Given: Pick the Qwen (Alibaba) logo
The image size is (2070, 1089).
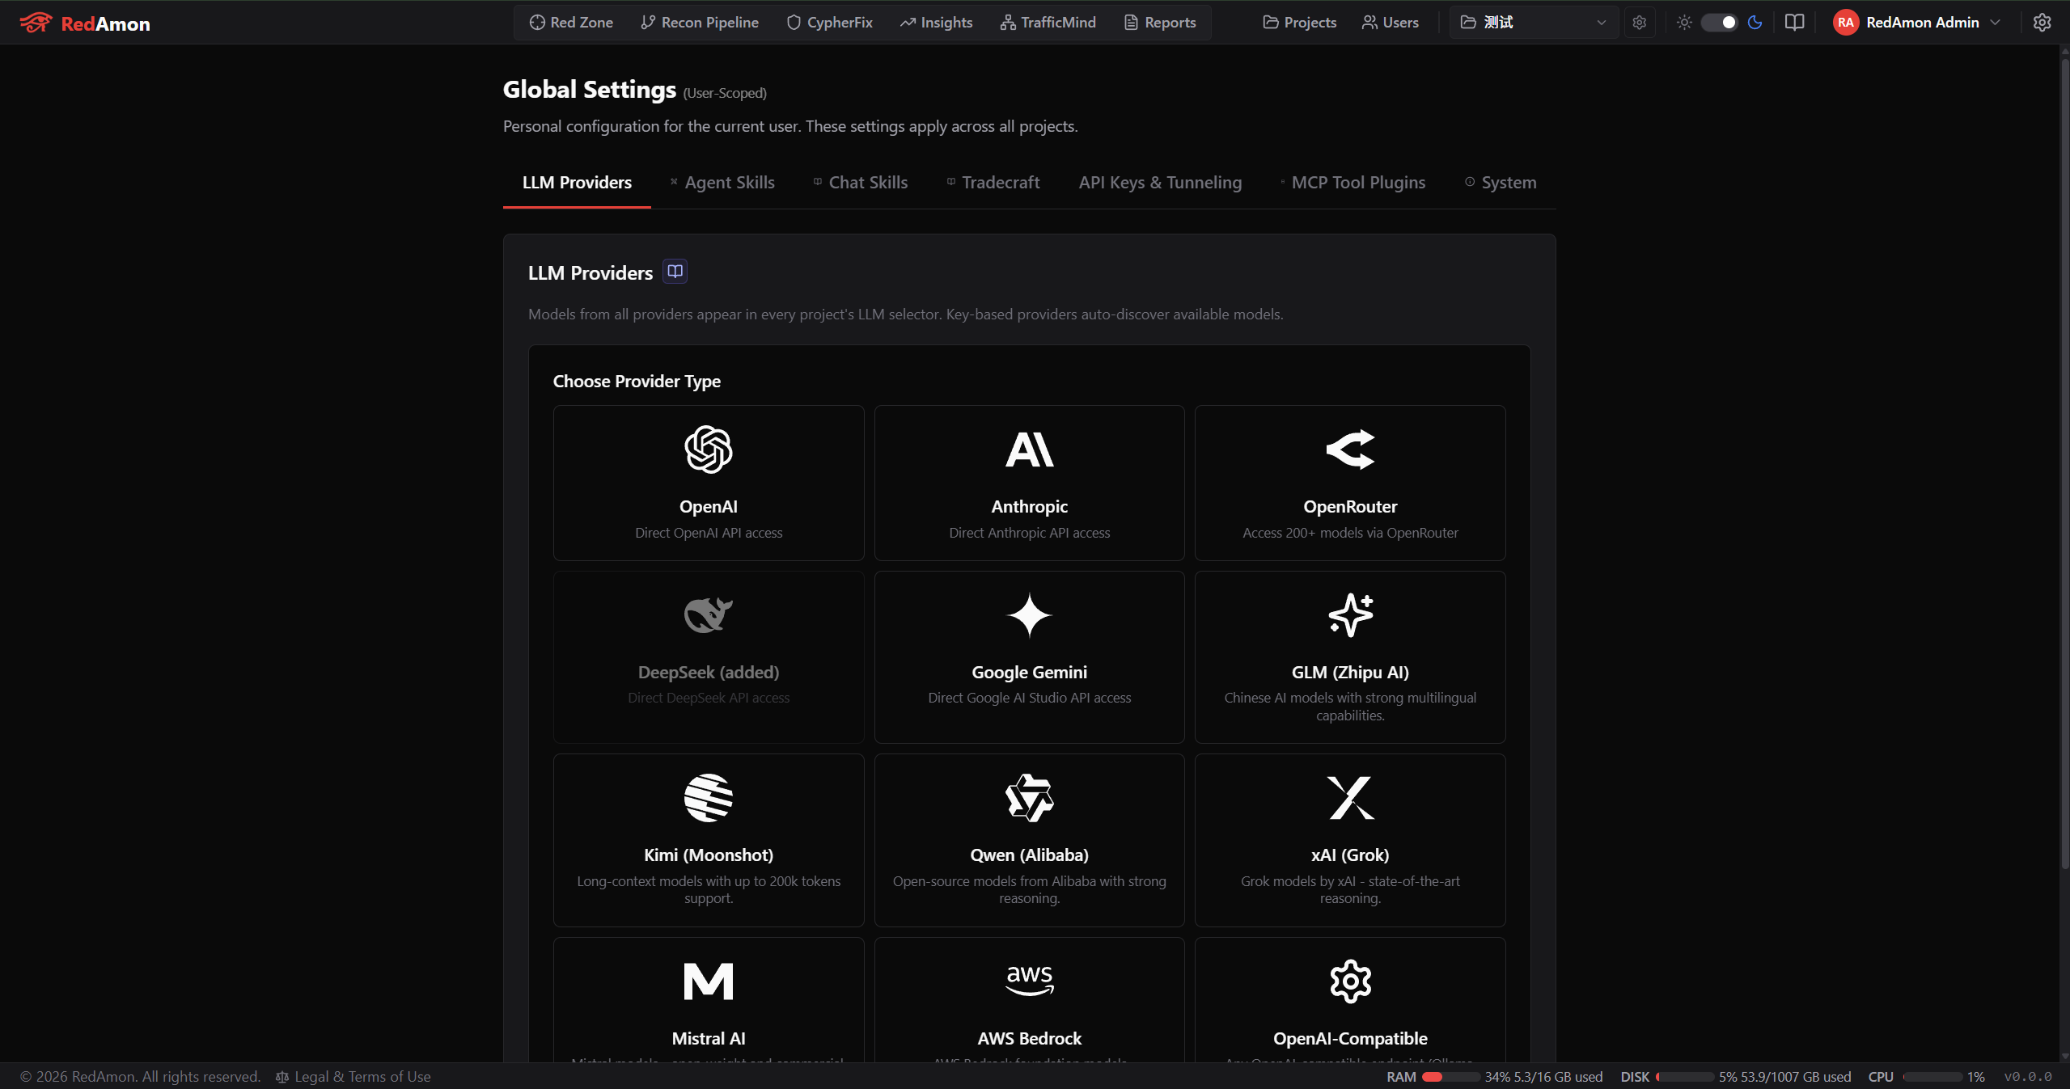Looking at the screenshot, I should click(1029, 798).
